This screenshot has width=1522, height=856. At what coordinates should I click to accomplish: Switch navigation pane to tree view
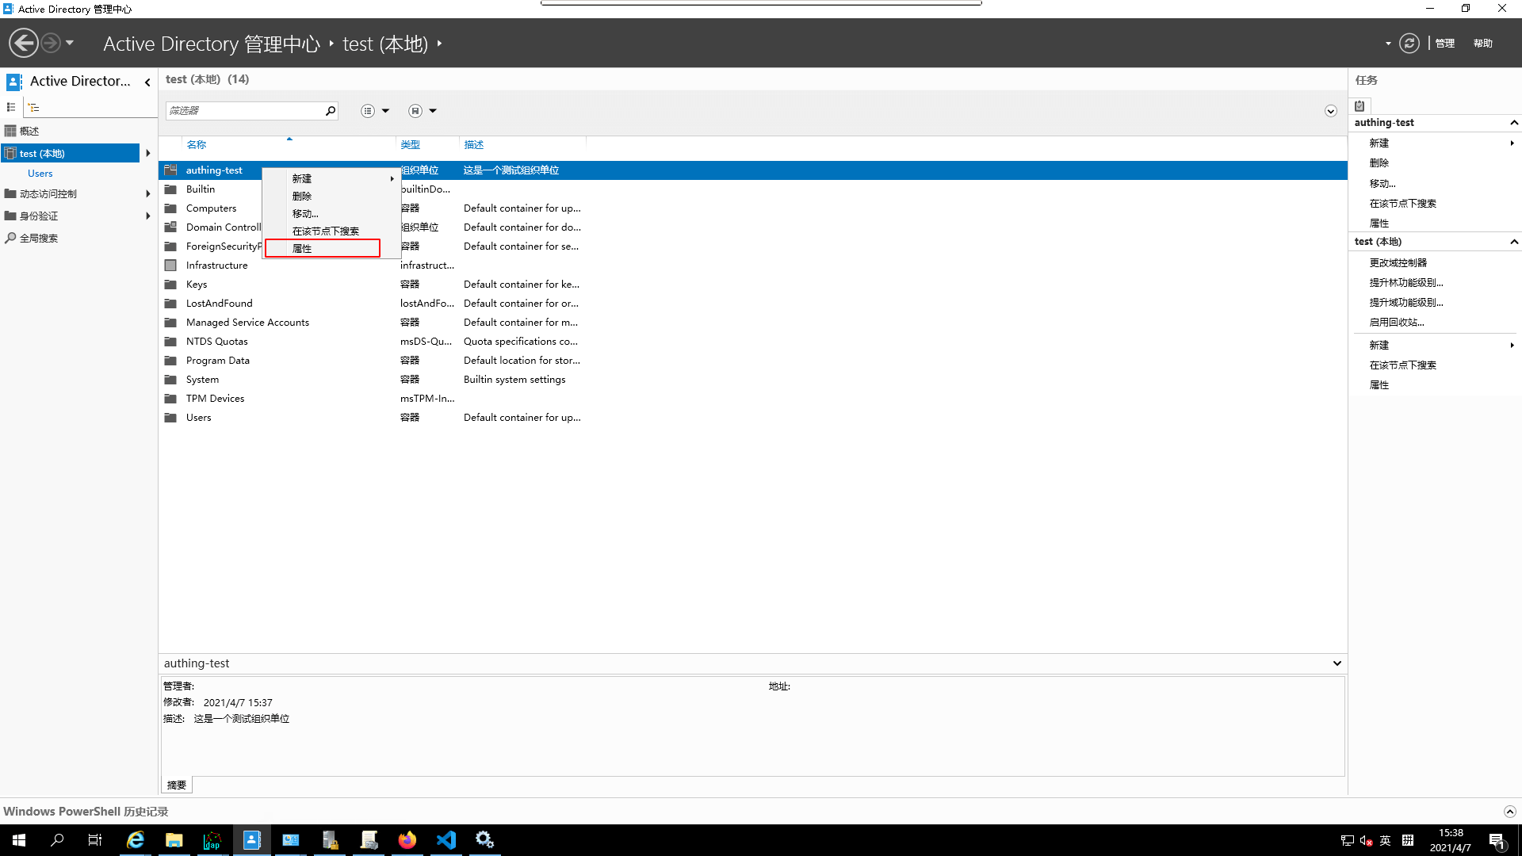pyautogui.click(x=33, y=107)
